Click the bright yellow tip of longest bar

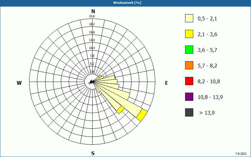pos(142,115)
